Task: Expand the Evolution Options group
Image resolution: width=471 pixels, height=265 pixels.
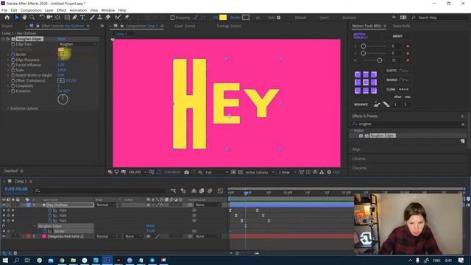Action: (8, 108)
